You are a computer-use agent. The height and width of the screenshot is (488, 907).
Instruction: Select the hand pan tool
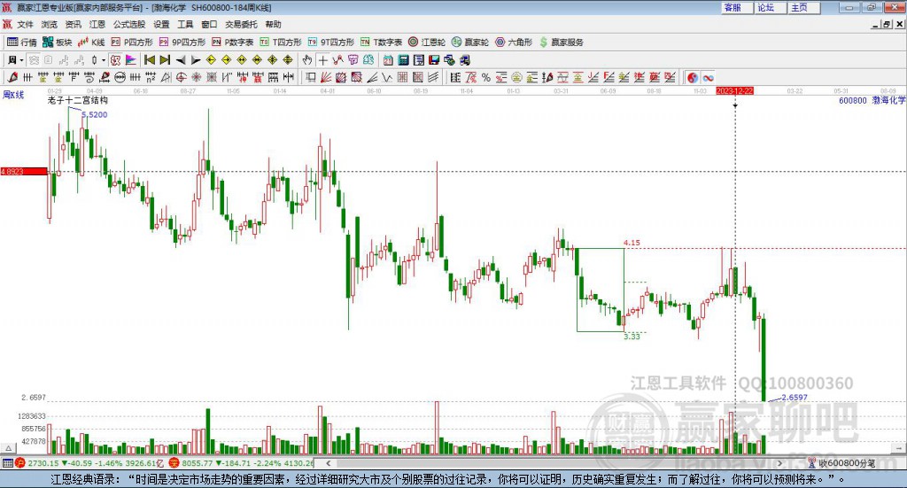point(307,60)
